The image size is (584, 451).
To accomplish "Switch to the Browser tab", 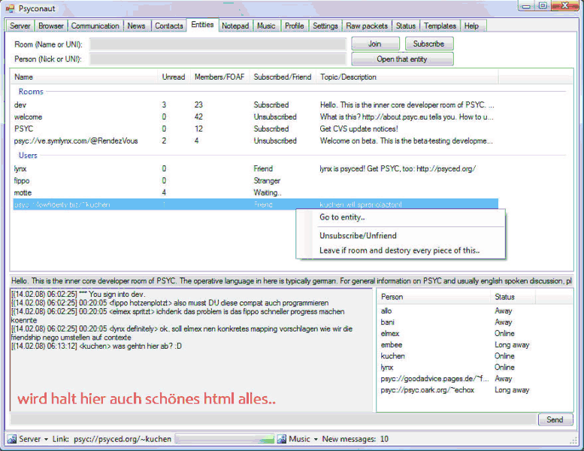I will tap(51, 26).
